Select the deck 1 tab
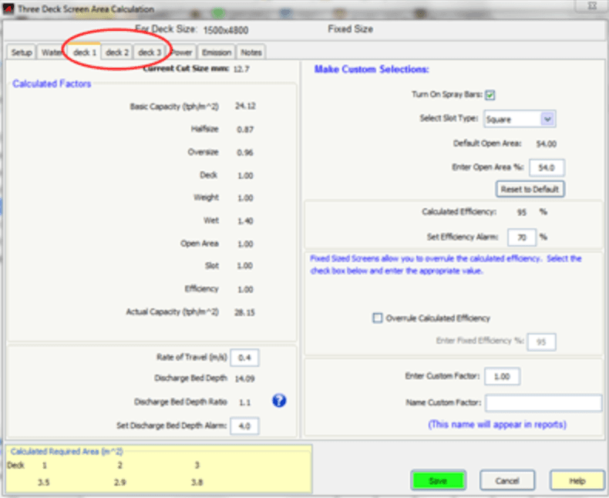This screenshot has height=498, width=609. click(85, 52)
